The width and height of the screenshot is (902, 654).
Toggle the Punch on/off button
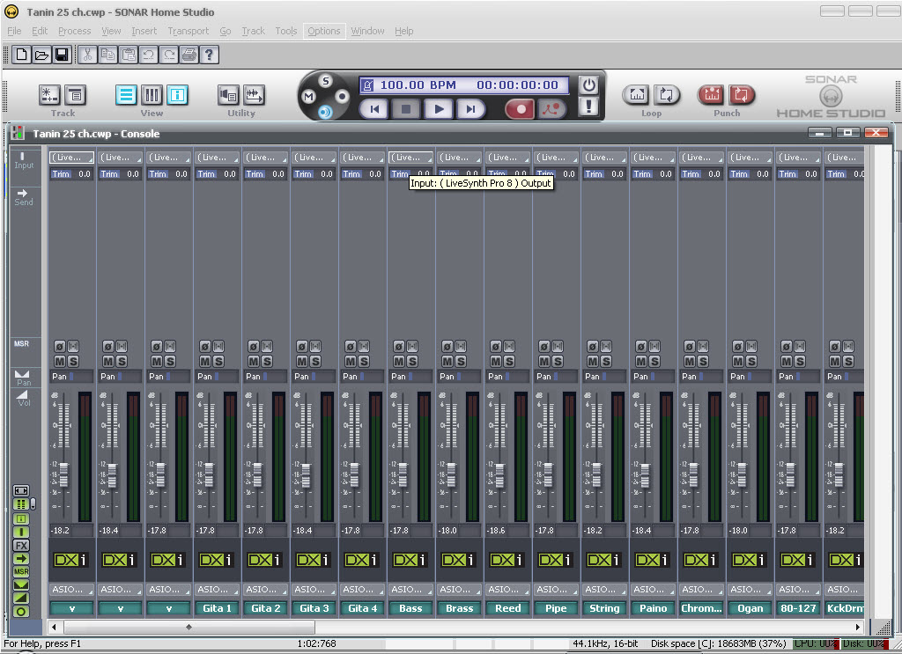742,95
